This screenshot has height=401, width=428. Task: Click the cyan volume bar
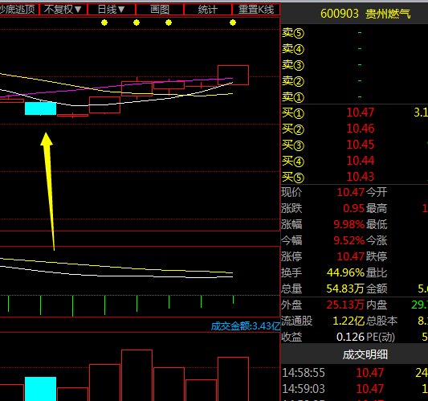(40, 389)
